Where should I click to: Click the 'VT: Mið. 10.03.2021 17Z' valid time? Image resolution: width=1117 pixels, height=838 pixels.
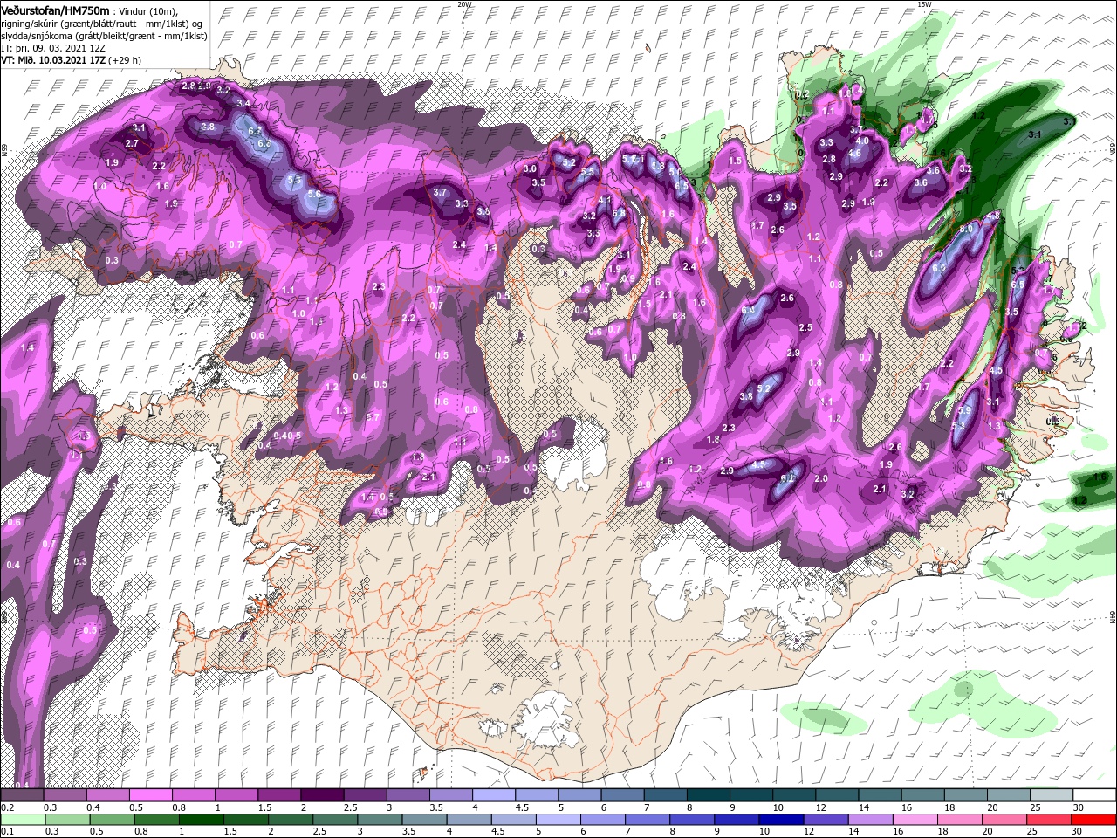[53, 60]
